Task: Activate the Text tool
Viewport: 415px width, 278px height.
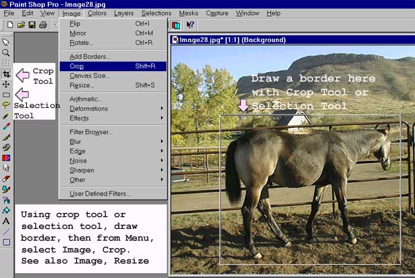Action: tap(6, 221)
